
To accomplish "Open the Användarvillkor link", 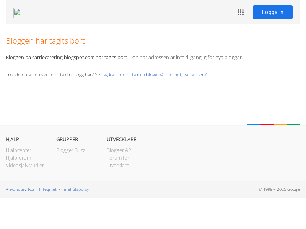I will click(x=20, y=189).
